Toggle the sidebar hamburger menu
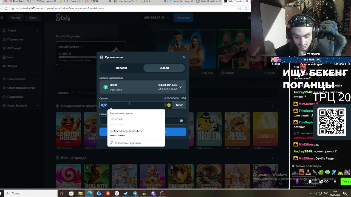Screen dimensions: 351x197 pyautogui.click(x=2, y=18)
